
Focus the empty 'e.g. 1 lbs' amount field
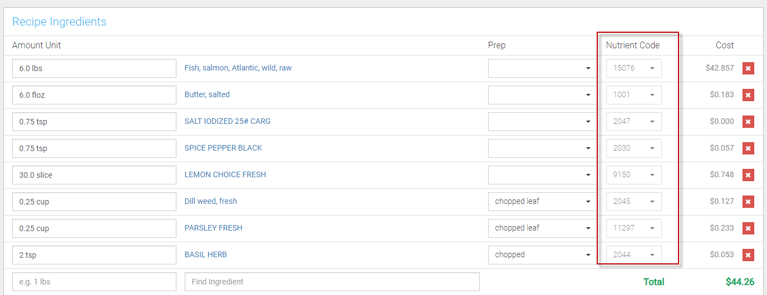[x=94, y=282]
